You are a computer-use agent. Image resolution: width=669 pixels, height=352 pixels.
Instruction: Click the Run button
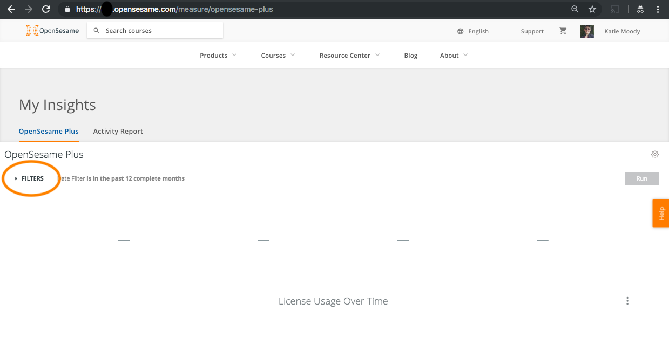641,178
